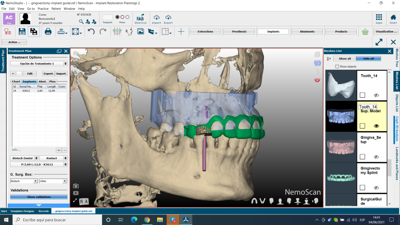Click the red lips icon in viewport
This screenshot has height=225, width=400.
(317, 80)
